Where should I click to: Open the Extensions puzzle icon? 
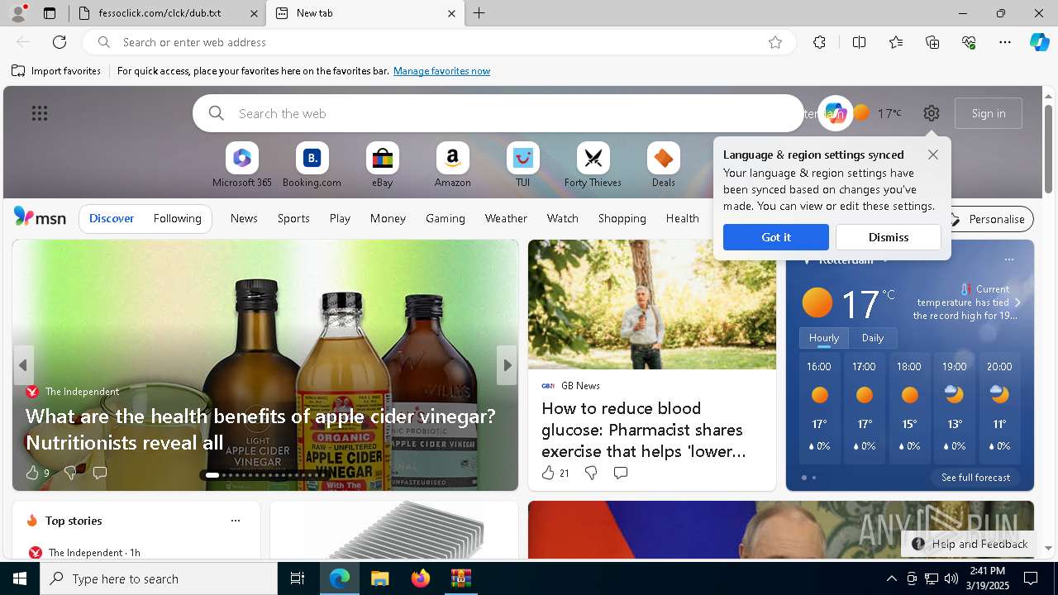tap(819, 42)
